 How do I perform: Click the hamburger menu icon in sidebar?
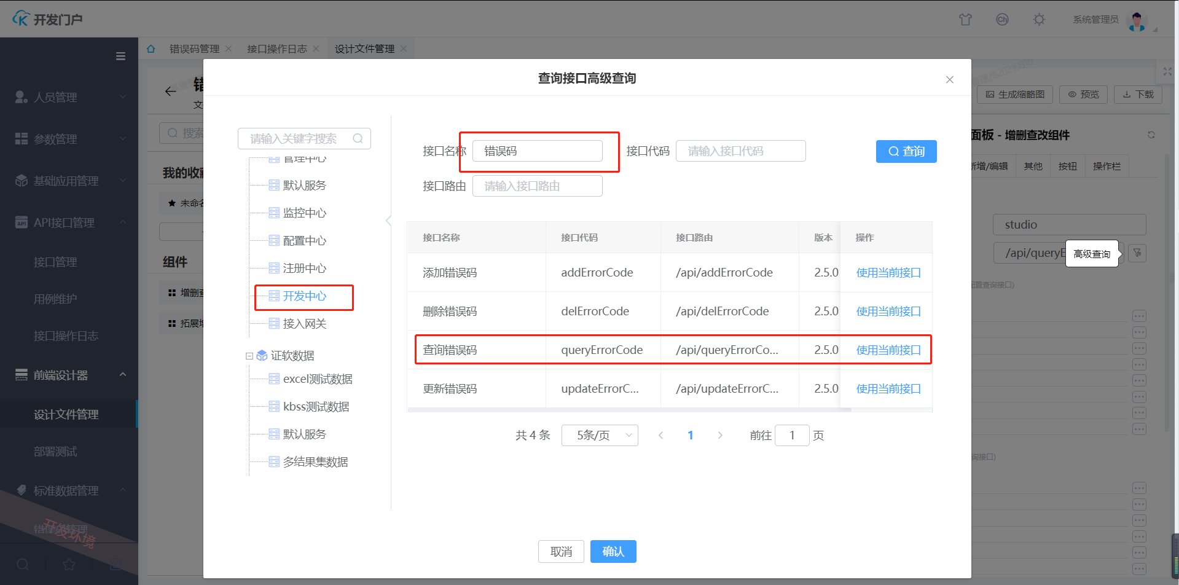120,56
